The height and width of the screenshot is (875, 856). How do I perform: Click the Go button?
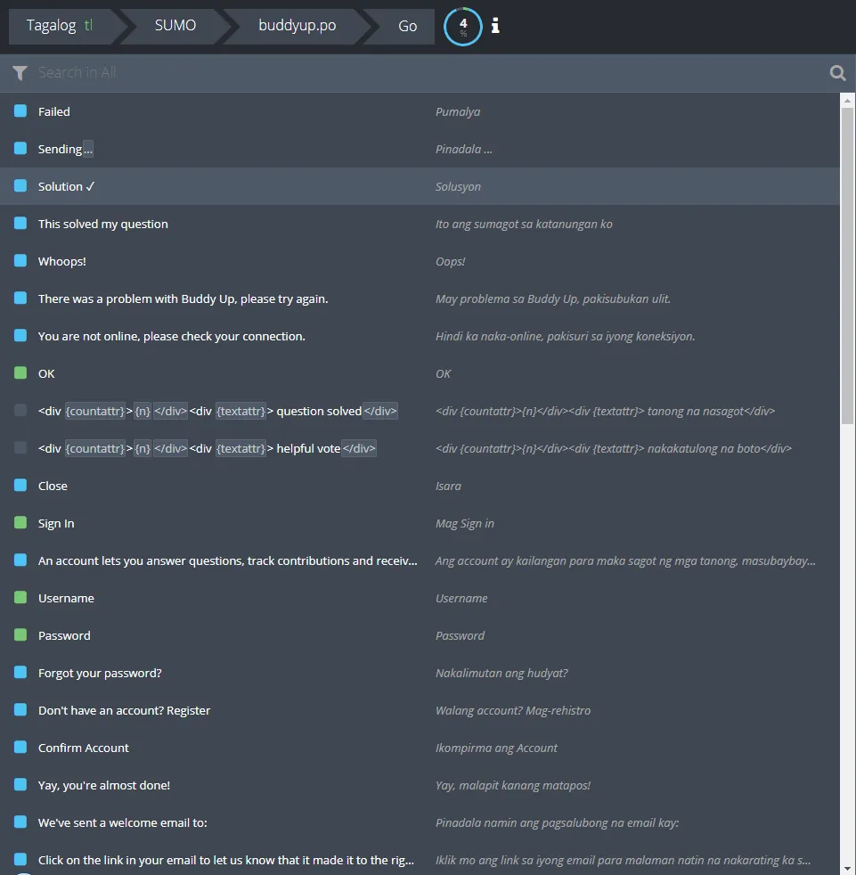coord(407,26)
